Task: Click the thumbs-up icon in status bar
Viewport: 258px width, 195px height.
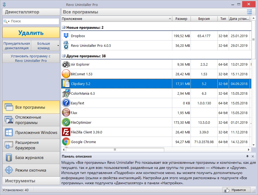Action: (x=227, y=190)
